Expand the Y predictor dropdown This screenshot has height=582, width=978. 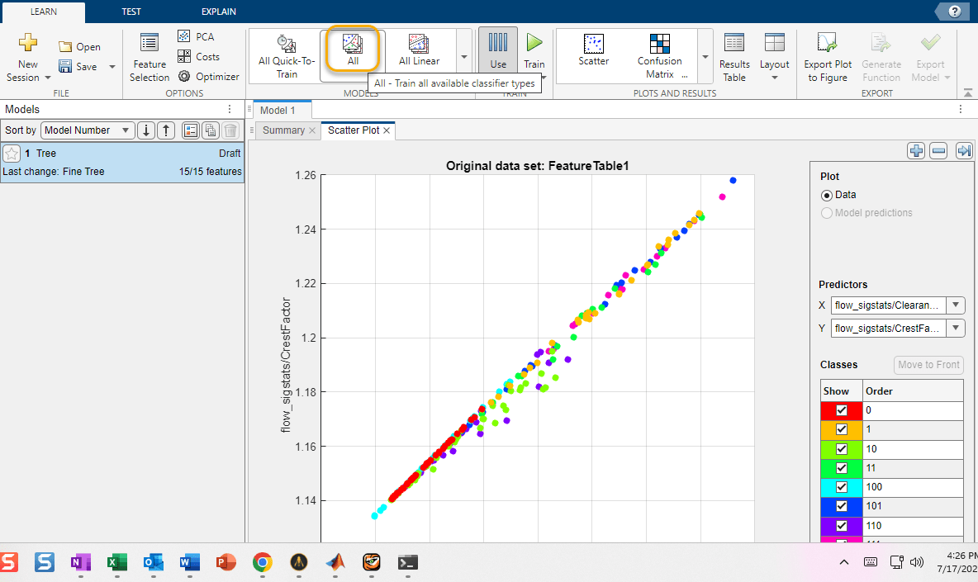click(956, 329)
